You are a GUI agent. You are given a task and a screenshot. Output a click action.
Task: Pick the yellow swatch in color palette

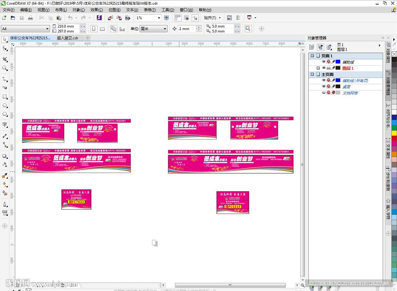click(394, 133)
